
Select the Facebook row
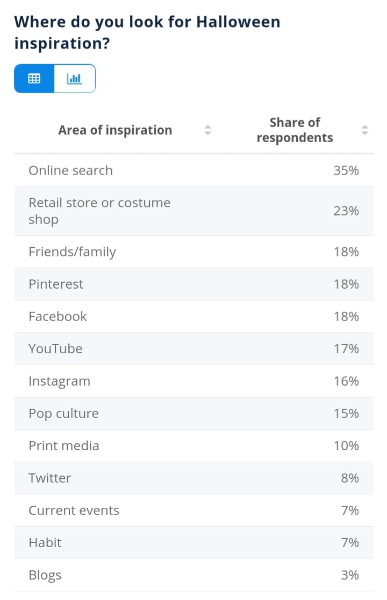click(194, 317)
